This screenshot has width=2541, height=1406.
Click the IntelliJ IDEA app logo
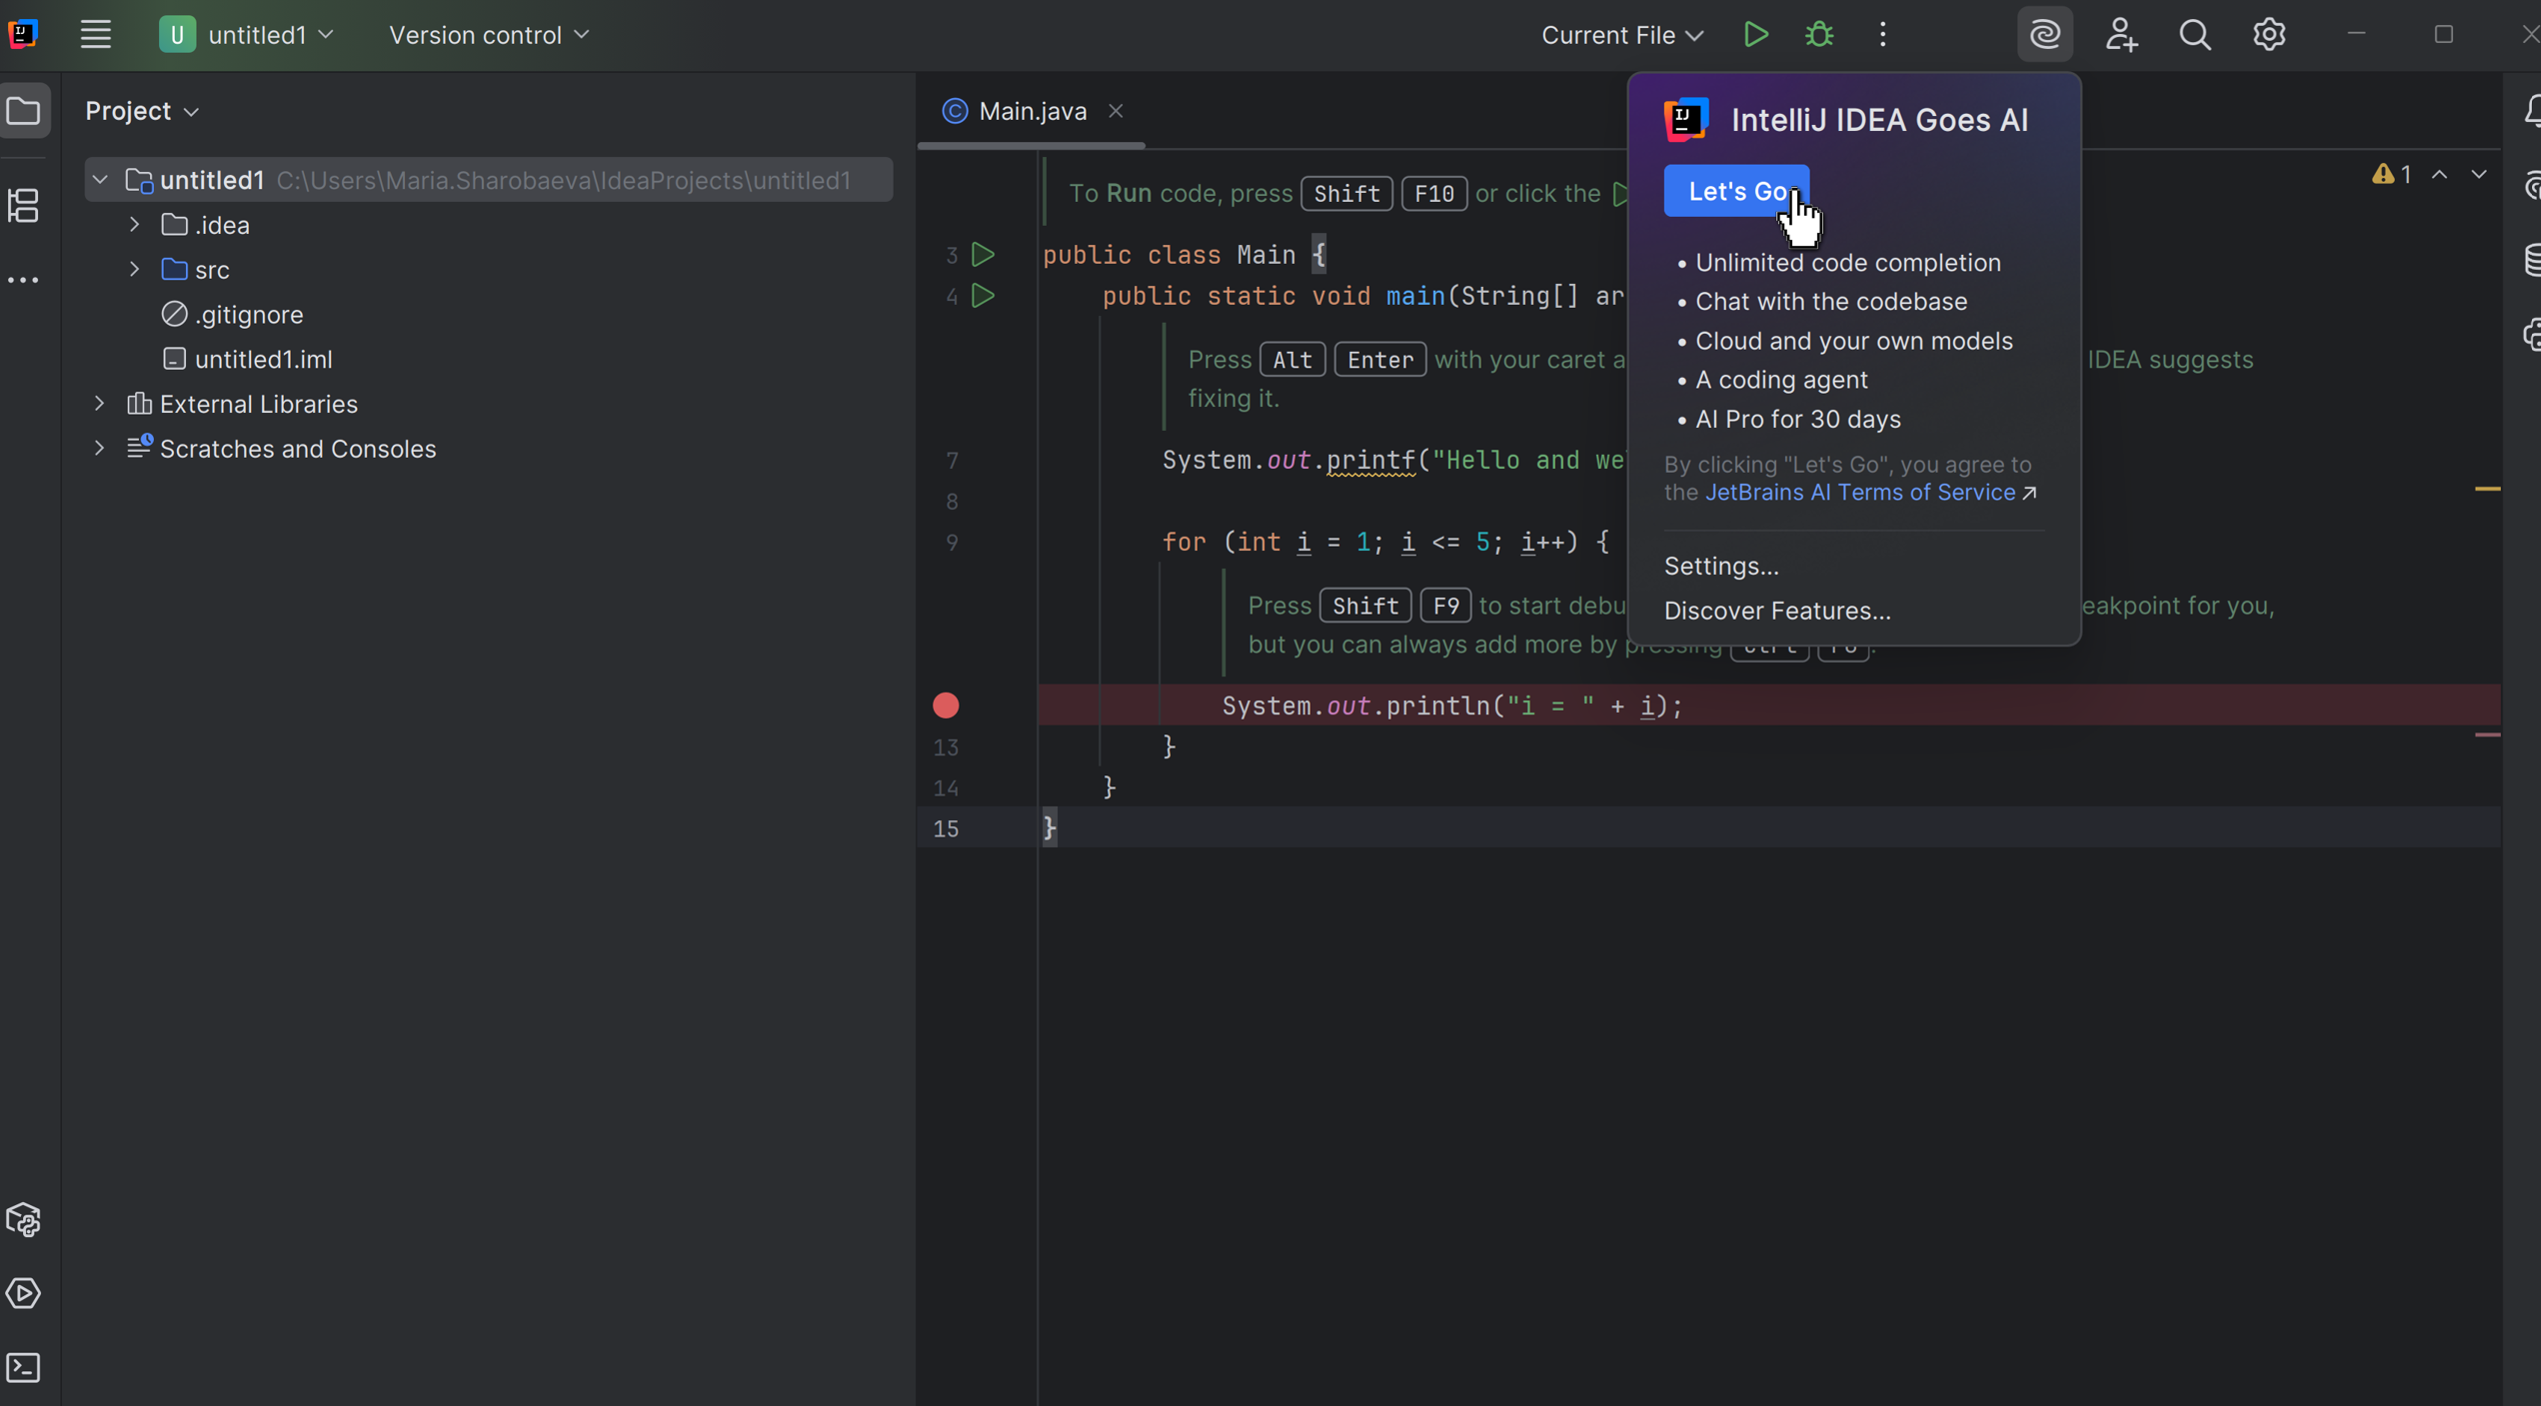click(24, 35)
